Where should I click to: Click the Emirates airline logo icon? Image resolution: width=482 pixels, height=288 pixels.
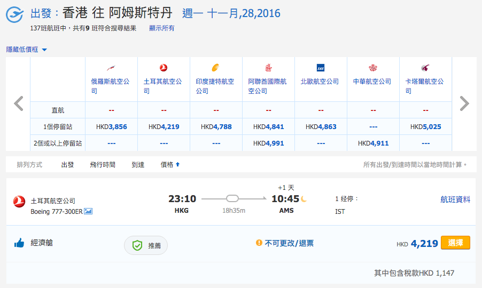[x=268, y=68]
